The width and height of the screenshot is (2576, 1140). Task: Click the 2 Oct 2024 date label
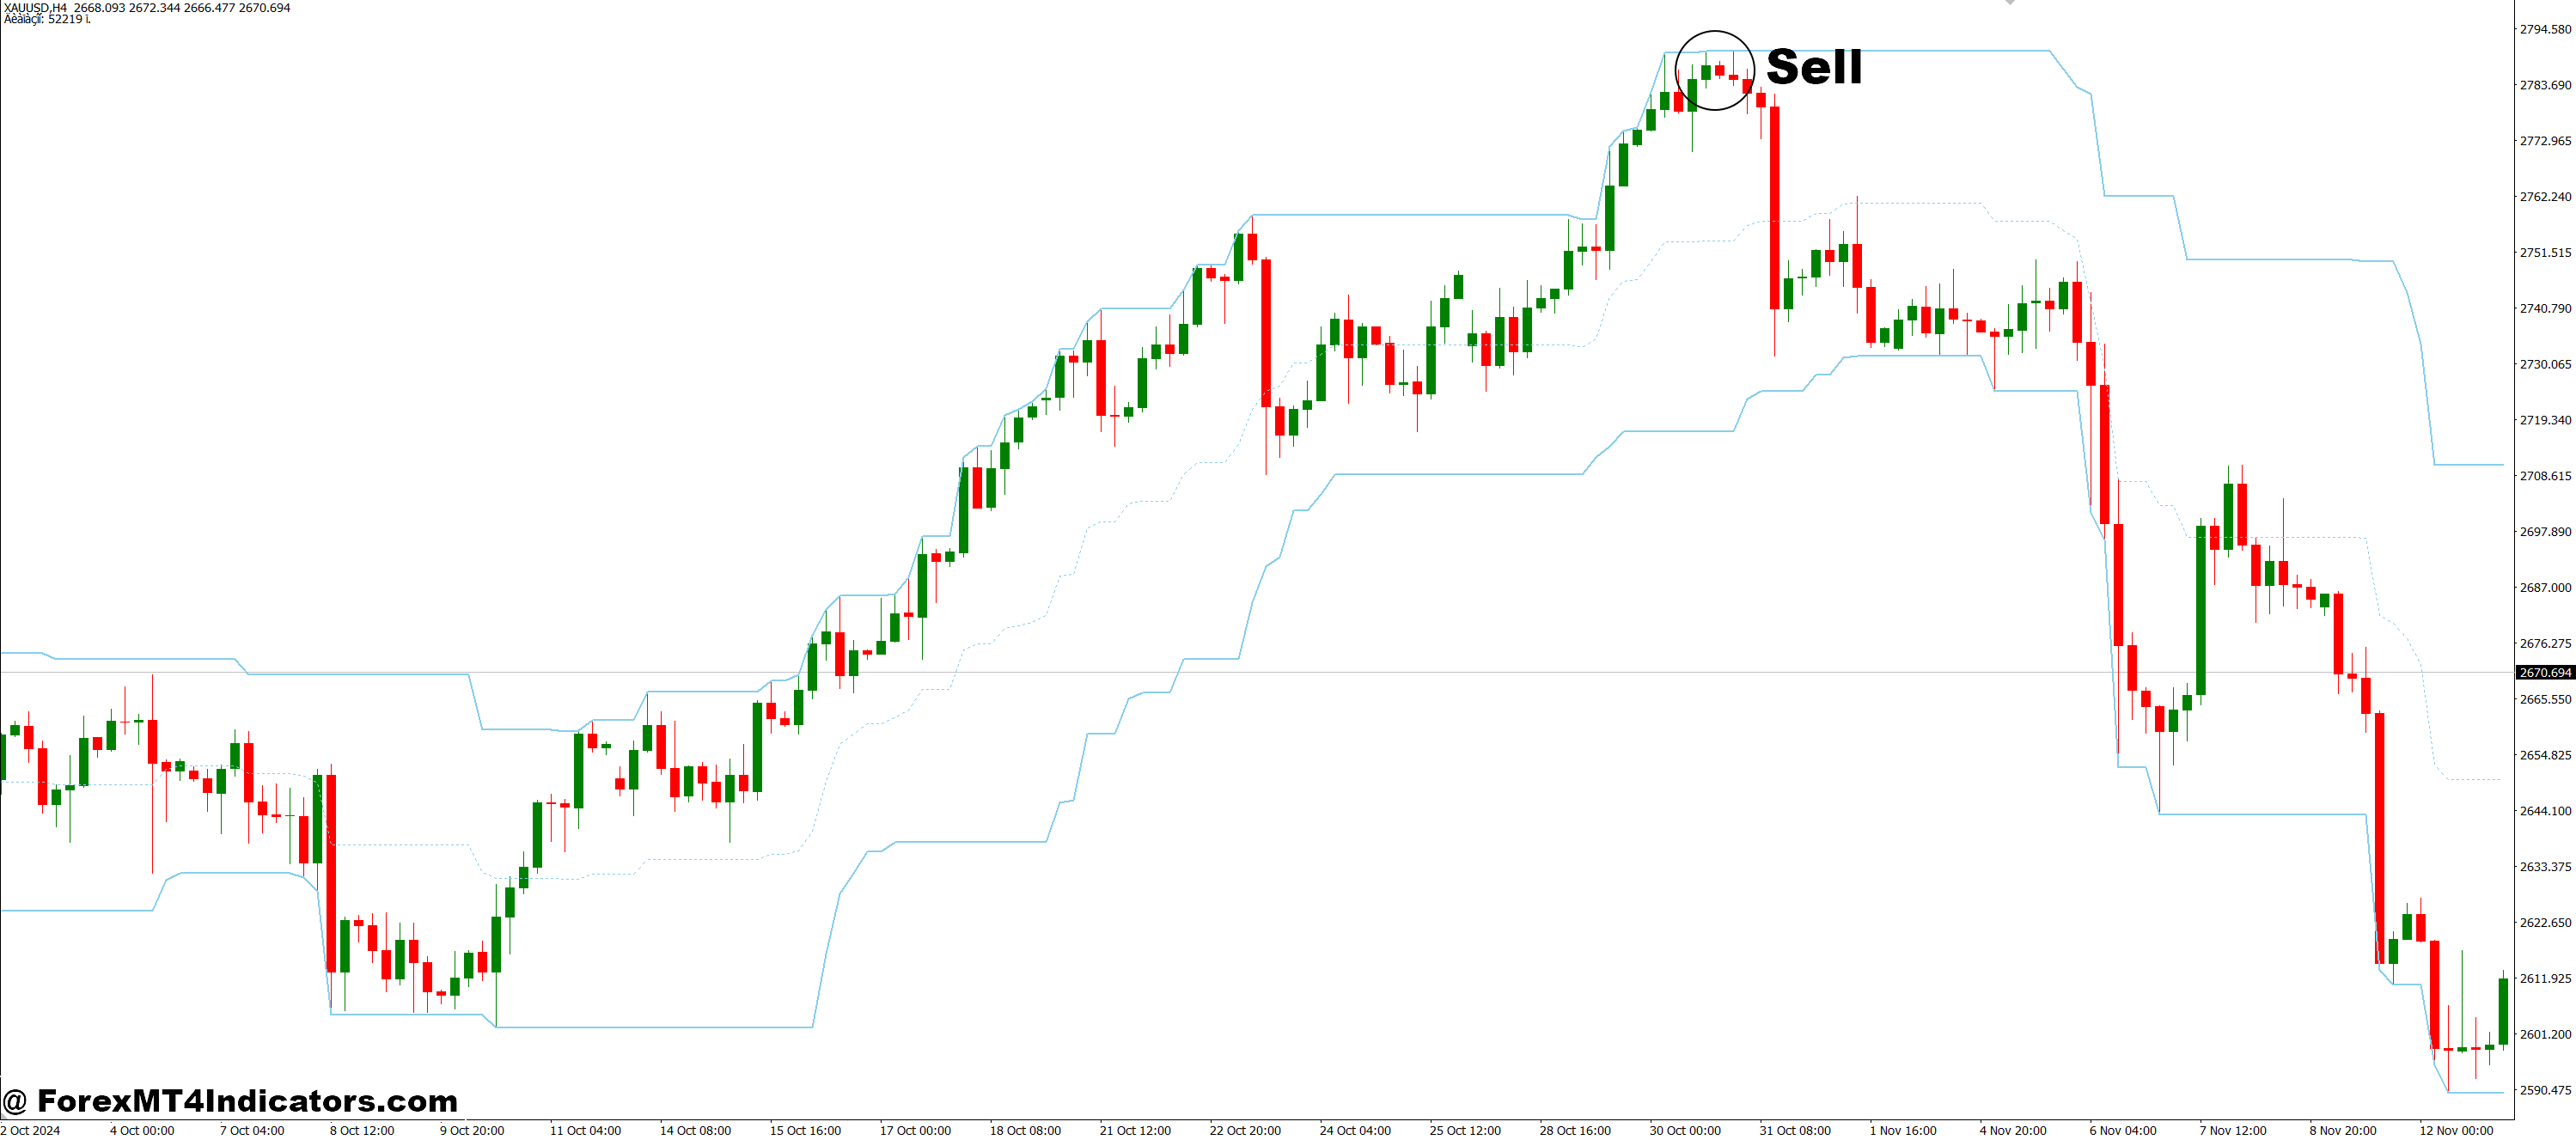tap(30, 1131)
